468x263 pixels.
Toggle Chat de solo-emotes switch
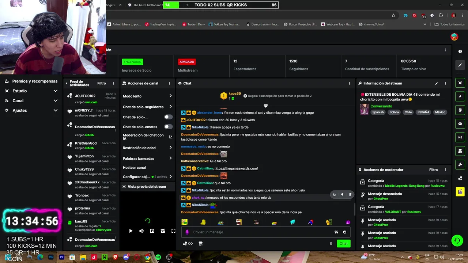(168, 127)
